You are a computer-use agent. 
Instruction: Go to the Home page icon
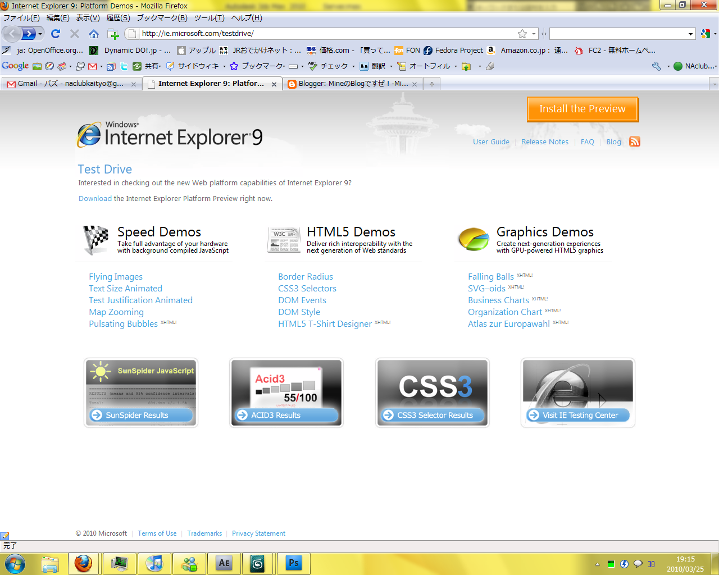coord(94,34)
